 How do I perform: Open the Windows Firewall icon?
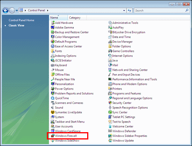point(53,136)
